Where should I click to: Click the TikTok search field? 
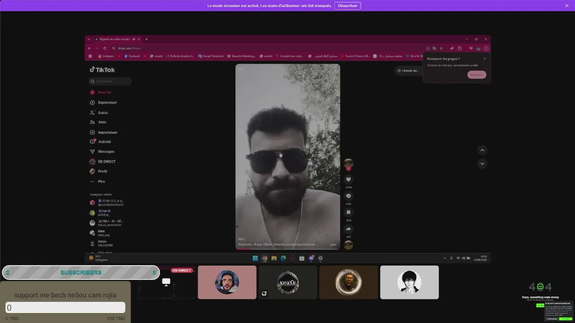[110, 81]
